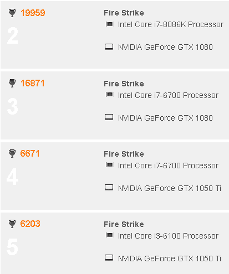Click the CPU icon next to i7-8086K
Image resolution: width=229 pixels, height=274 pixels.
tap(110, 24)
